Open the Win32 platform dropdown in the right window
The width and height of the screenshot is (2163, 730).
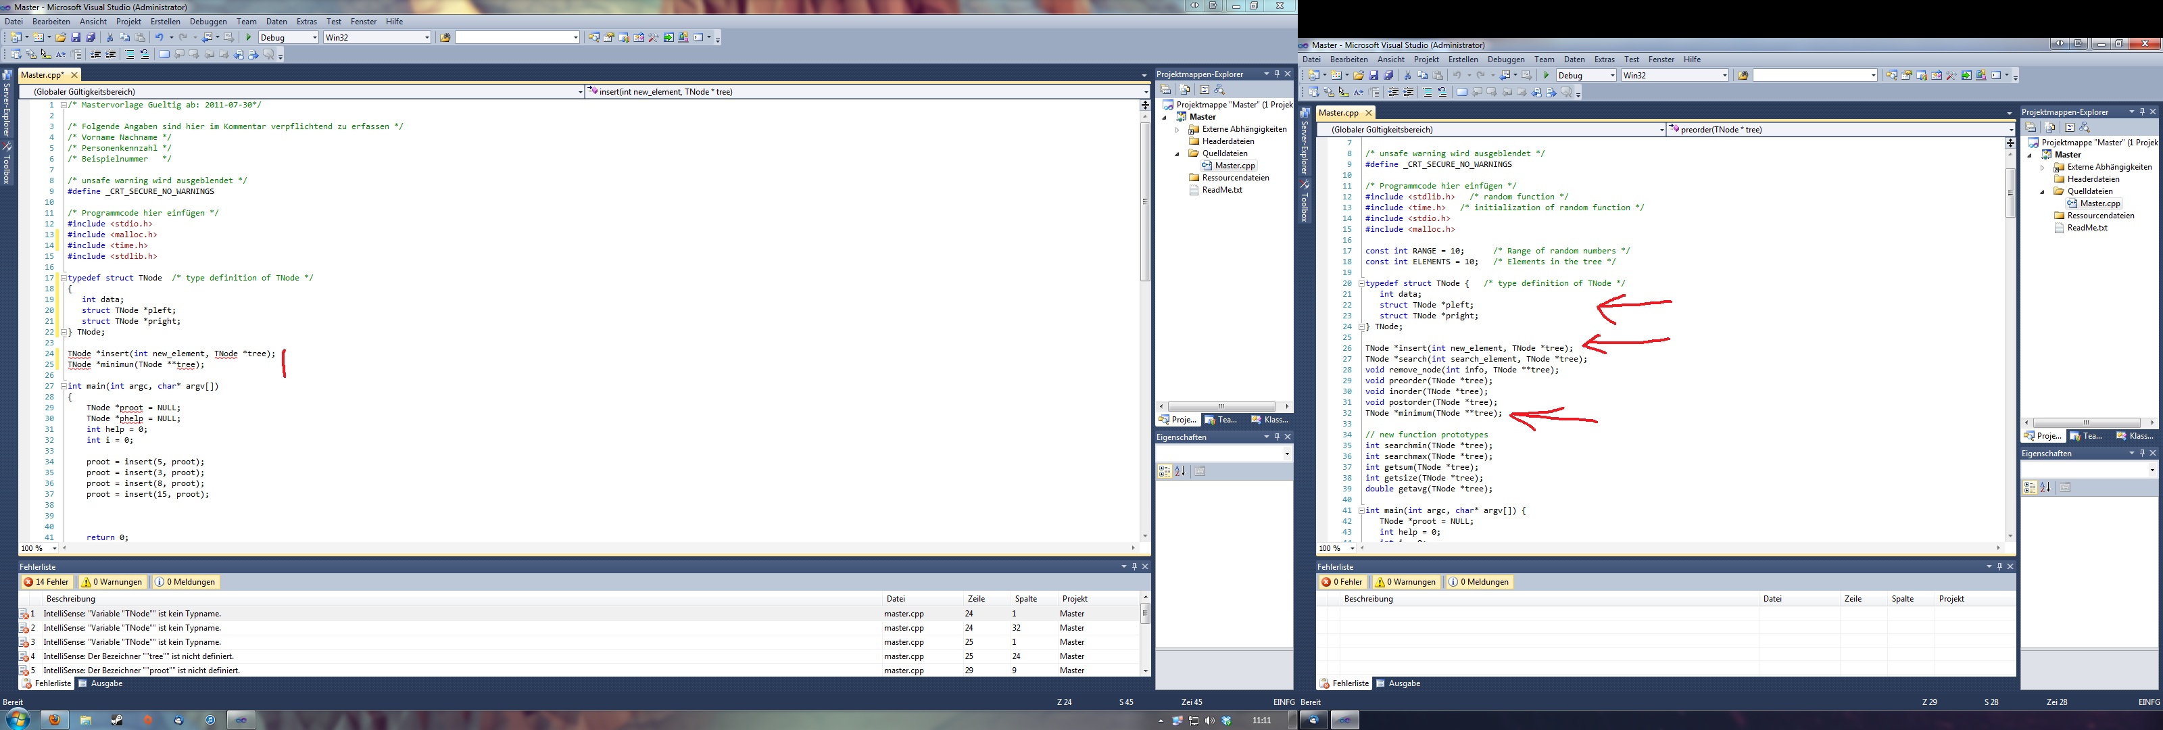1675,75
